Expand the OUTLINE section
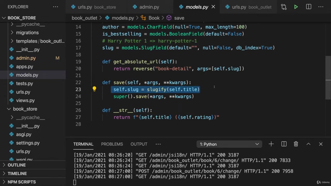The height and width of the screenshot is (186, 331). click(x=17, y=165)
